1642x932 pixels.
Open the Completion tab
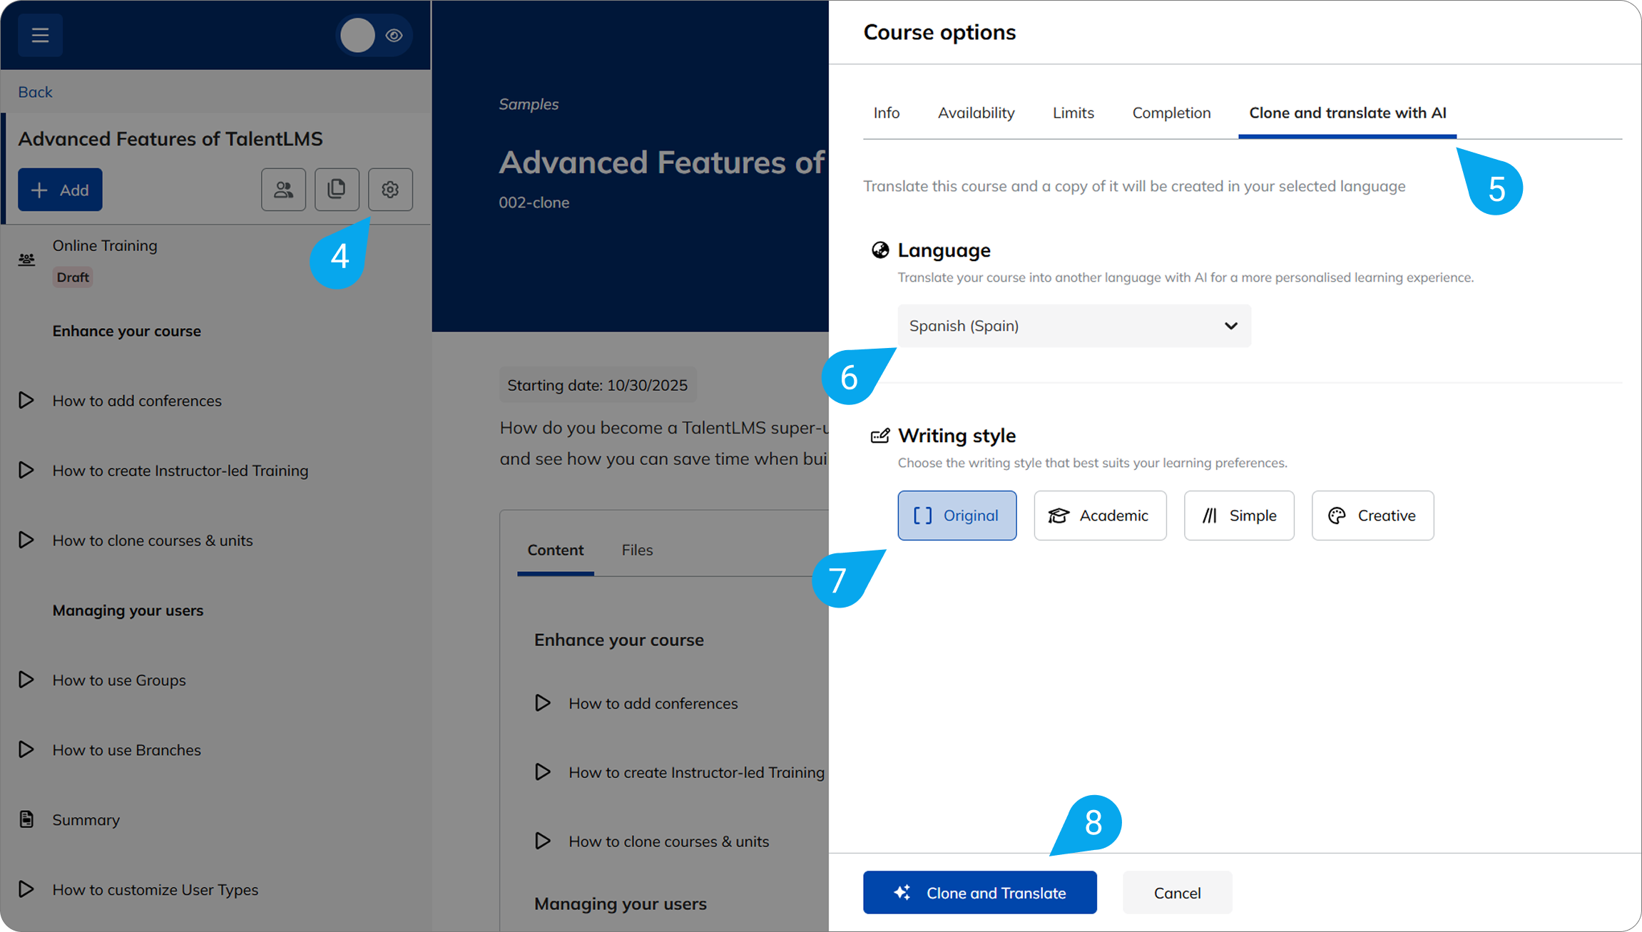1171,113
